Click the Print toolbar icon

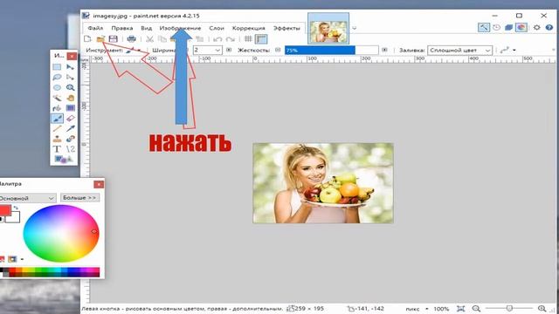(x=132, y=38)
